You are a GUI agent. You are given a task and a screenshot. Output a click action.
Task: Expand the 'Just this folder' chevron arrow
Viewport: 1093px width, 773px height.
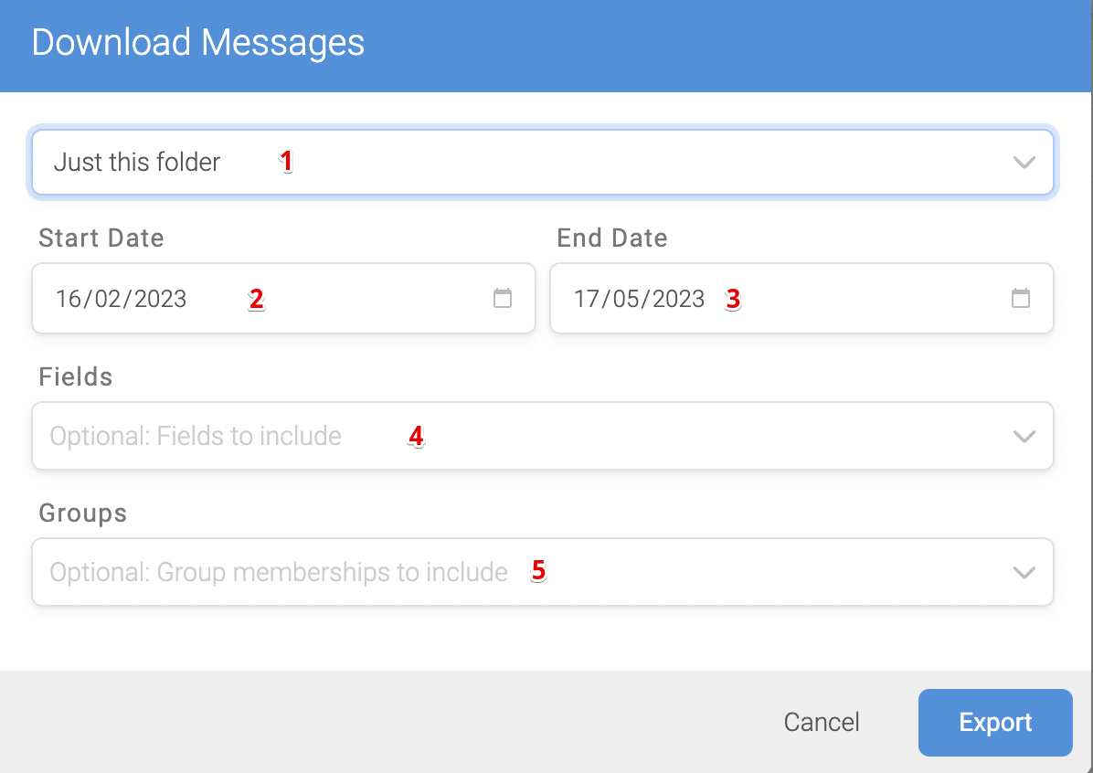click(1024, 163)
